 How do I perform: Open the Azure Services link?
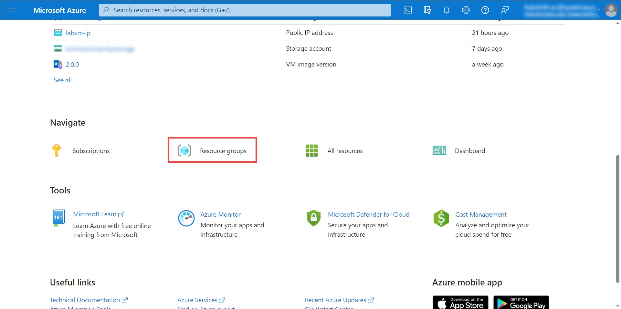[197, 300]
